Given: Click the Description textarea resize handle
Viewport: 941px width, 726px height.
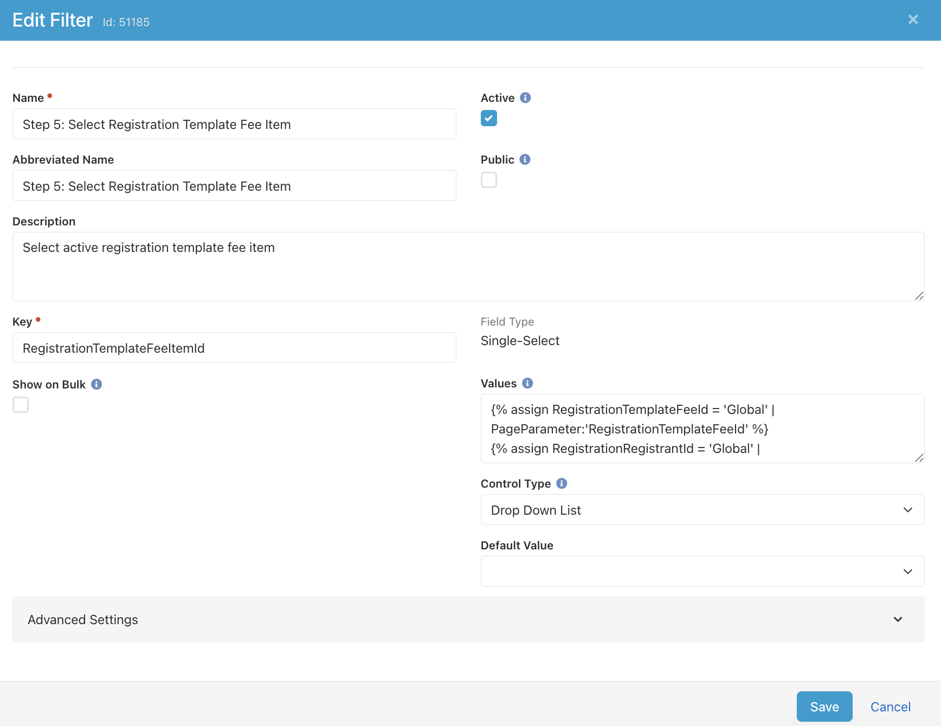Looking at the screenshot, I should tap(919, 296).
